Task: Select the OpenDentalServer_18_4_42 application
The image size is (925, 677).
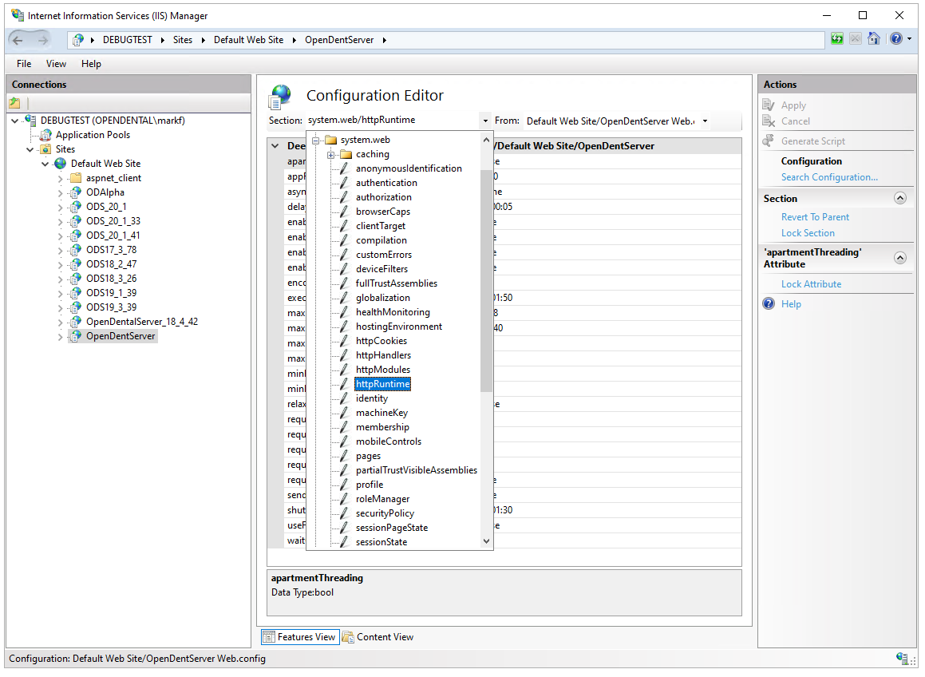Action: [x=141, y=322]
